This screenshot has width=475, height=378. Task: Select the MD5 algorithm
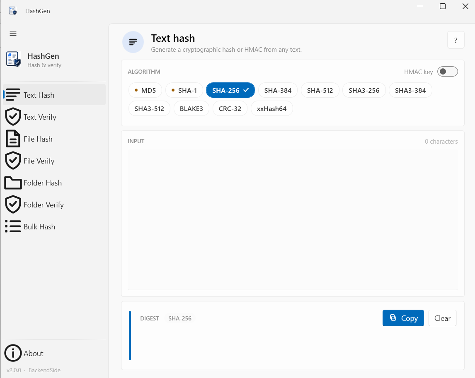(145, 90)
